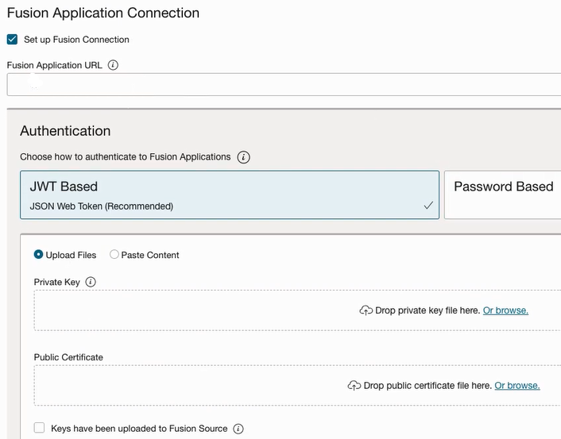Uncheck Set up Fusion Connection

(x=12, y=40)
